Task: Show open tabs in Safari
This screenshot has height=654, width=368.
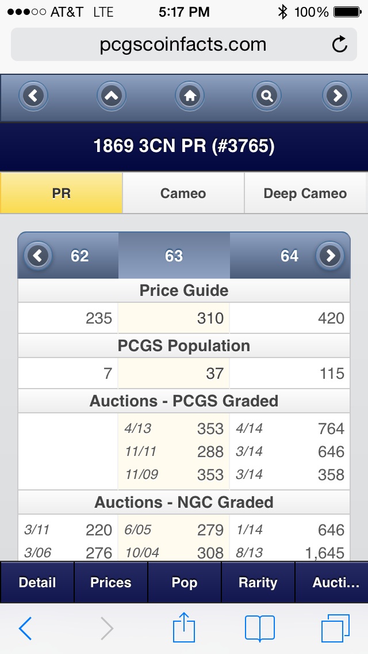Action: click(x=335, y=628)
